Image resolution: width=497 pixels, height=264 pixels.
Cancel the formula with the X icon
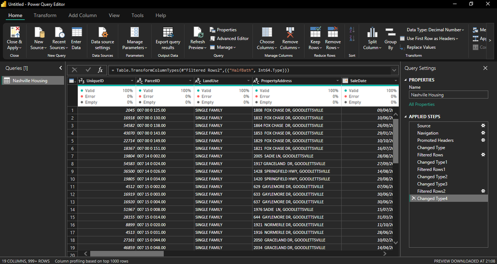[75, 70]
